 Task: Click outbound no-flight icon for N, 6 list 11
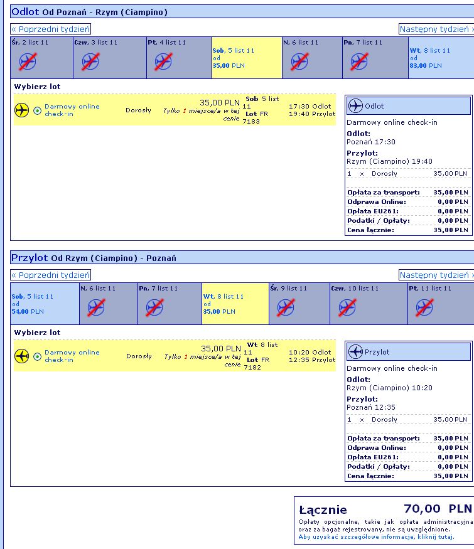299,61
